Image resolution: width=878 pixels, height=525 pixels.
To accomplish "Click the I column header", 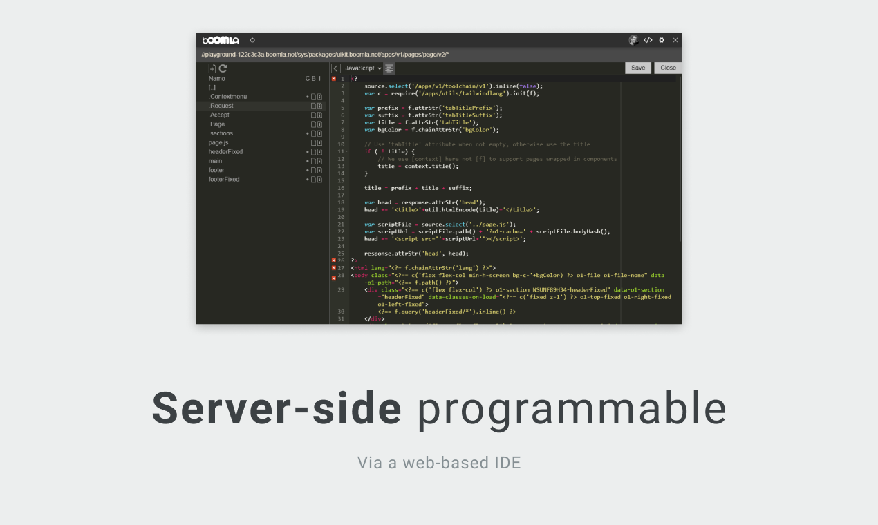I will point(320,78).
